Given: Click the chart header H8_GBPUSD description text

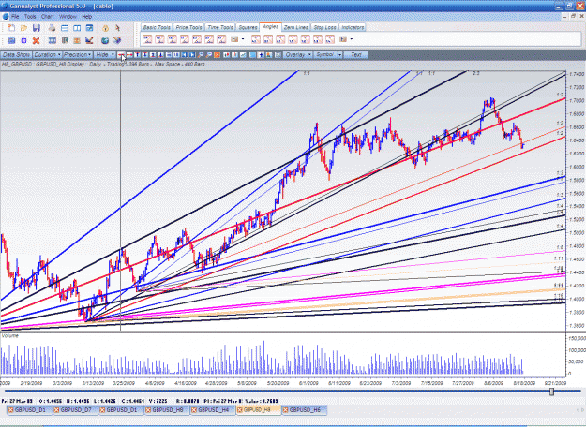Looking at the screenshot, I should point(103,65).
